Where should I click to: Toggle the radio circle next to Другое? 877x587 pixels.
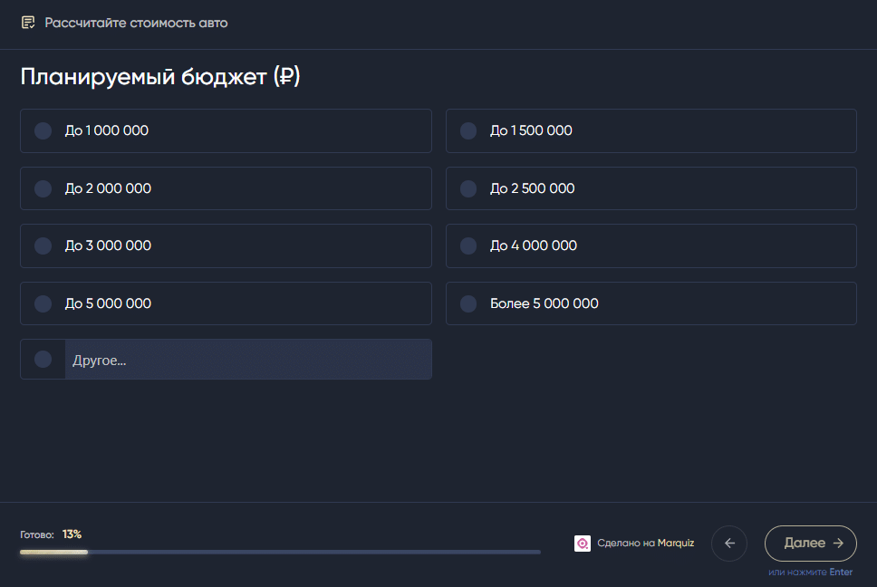coord(43,359)
